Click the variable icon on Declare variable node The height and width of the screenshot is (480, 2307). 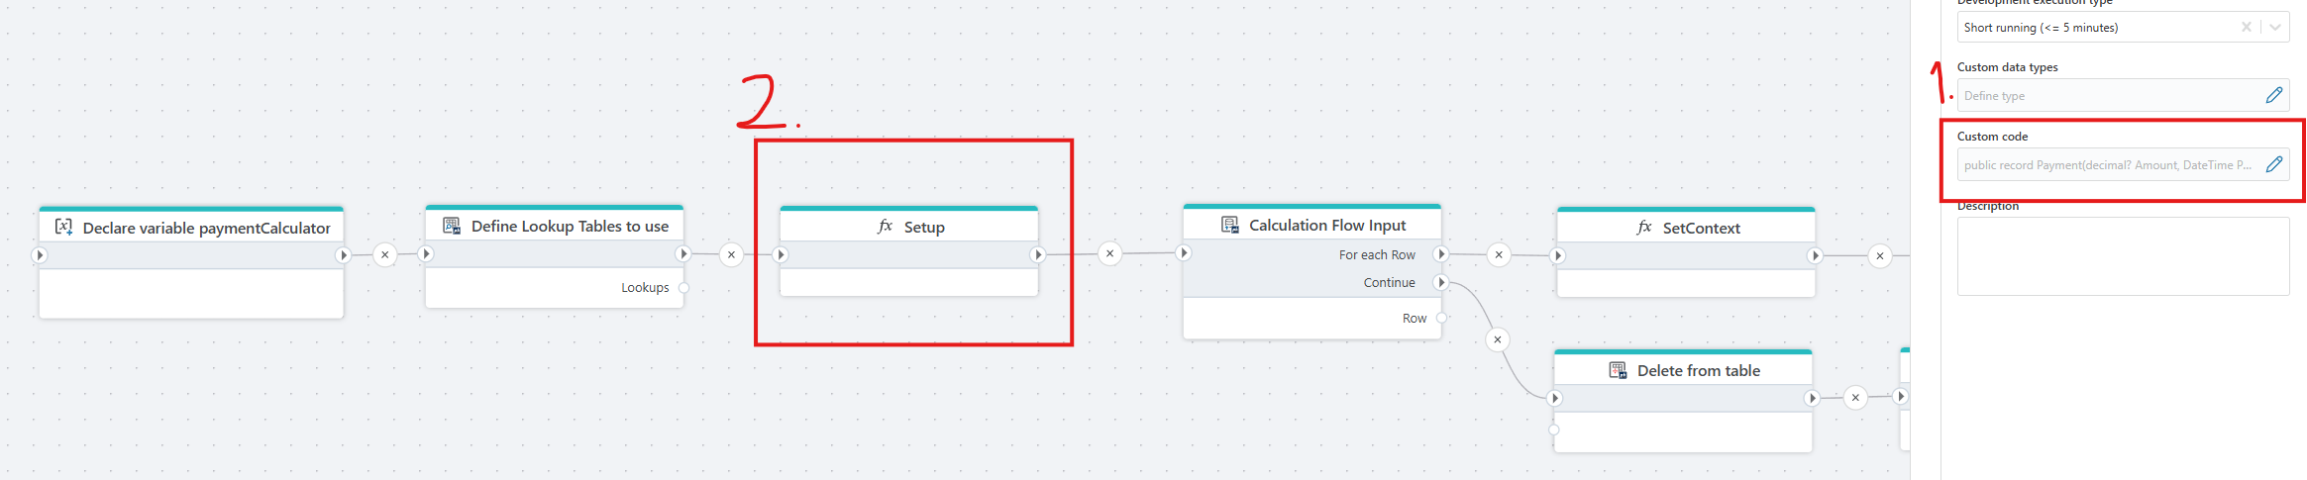click(63, 227)
